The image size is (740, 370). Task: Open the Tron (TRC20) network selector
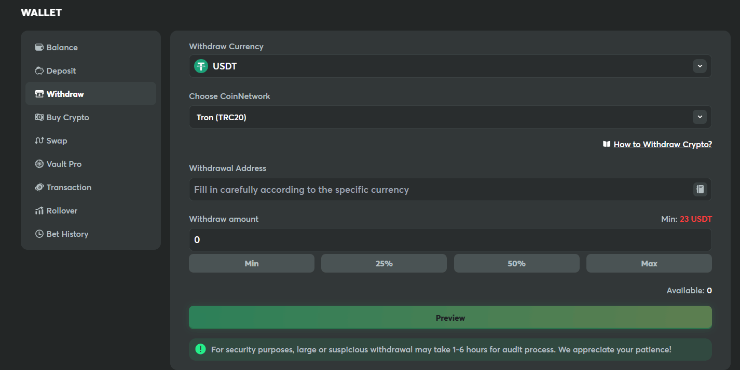(450, 117)
